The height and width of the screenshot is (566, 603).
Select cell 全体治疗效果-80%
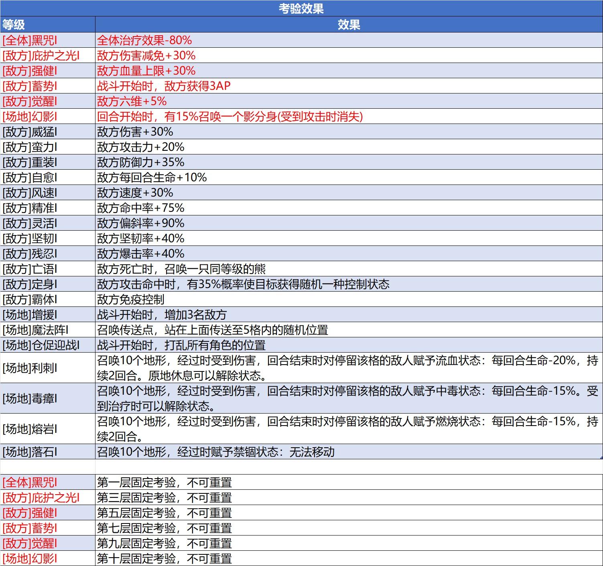349,40
